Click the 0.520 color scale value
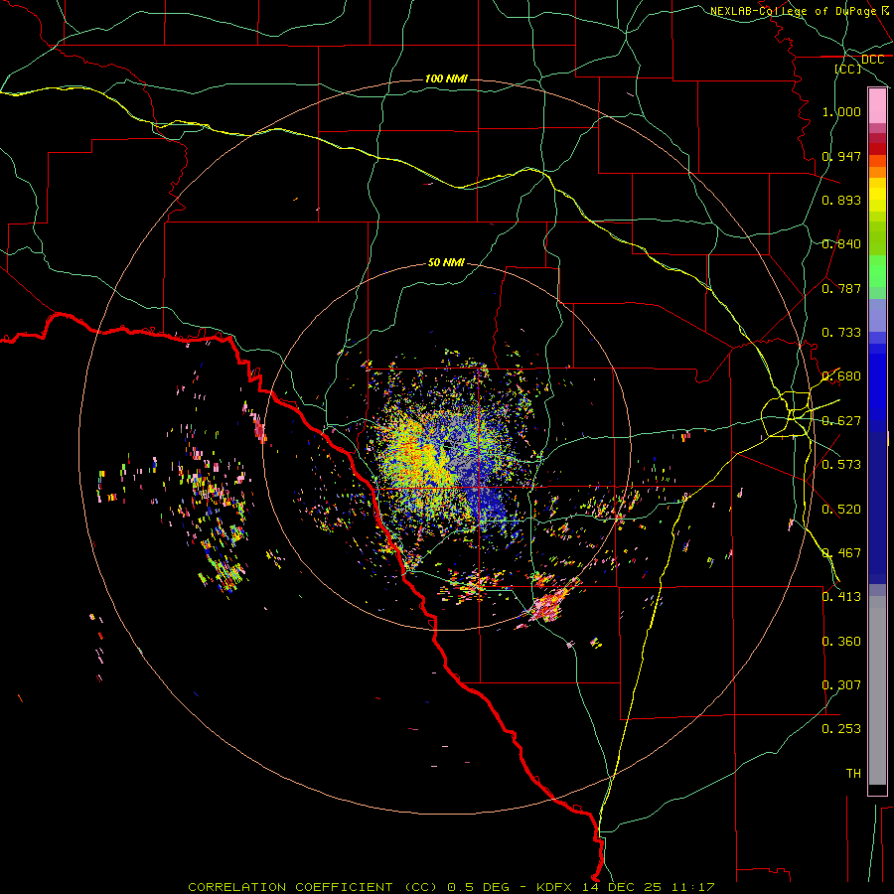This screenshot has width=894, height=894. point(841,510)
